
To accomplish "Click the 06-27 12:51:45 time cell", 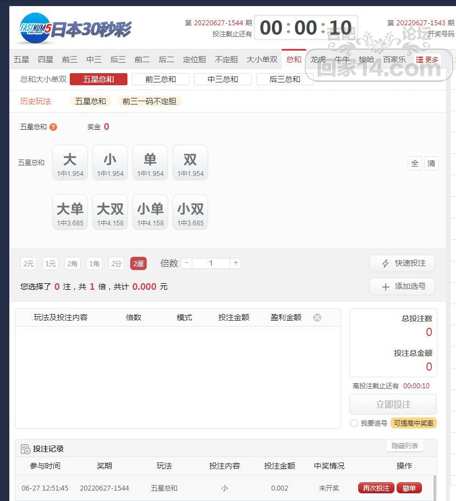I will tap(45, 488).
